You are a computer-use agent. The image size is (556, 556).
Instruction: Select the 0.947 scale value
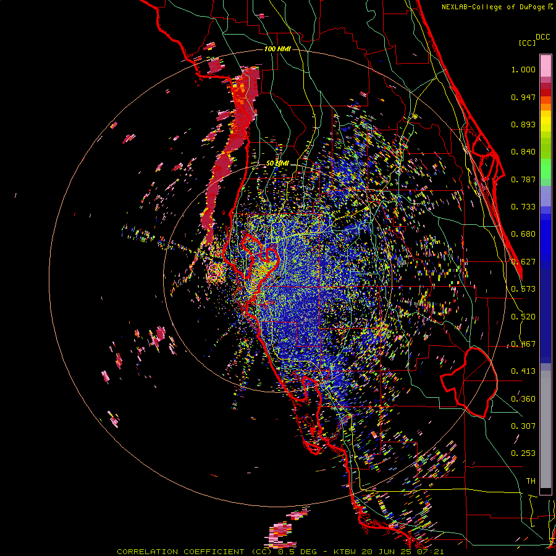coord(523,97)
